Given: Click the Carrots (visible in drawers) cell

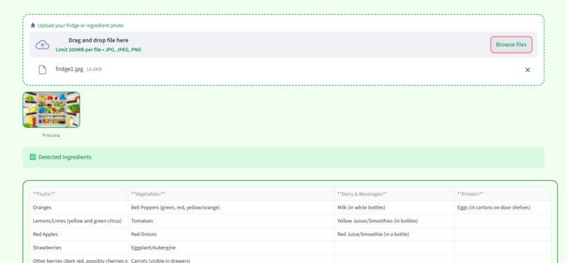Looking at the screenshot, I should (231, 259).
